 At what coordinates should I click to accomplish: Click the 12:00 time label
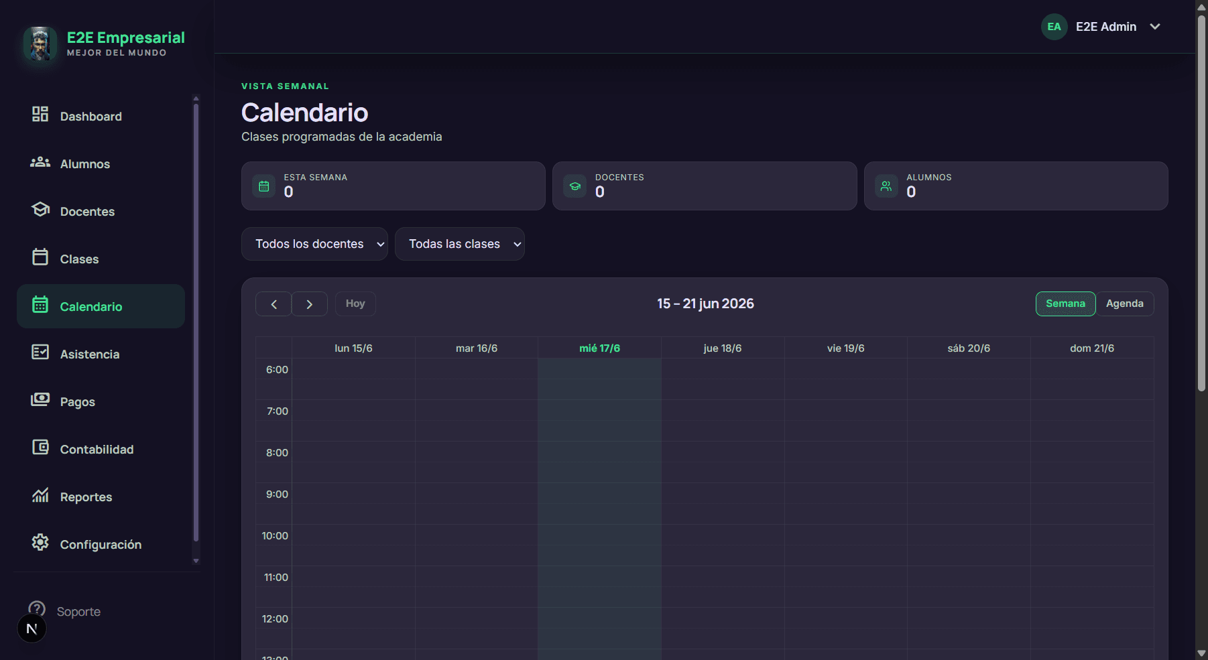click(x=275, y=619)
